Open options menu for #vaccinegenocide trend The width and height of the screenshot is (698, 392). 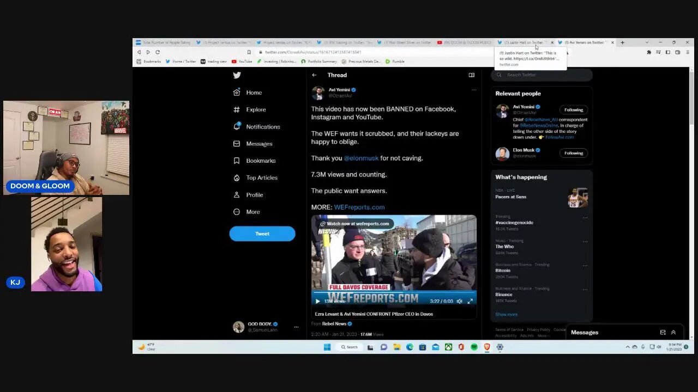tap(585, 217)
